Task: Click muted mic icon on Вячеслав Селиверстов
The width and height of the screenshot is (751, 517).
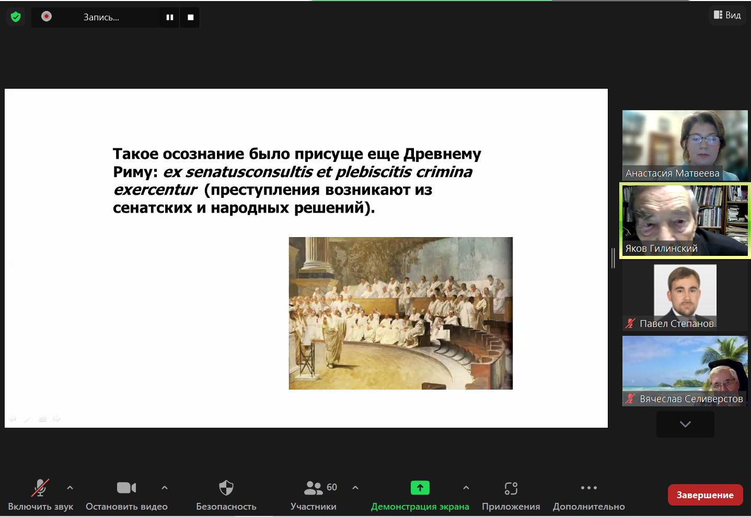Action: [630, 398]
